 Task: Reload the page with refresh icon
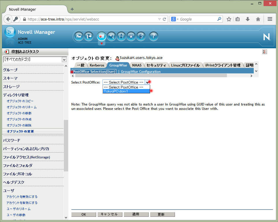point(164,19)
